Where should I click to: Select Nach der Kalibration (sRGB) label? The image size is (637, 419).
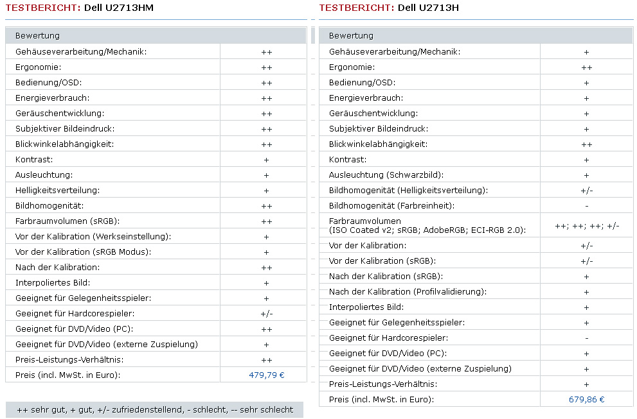pos(386,277)
